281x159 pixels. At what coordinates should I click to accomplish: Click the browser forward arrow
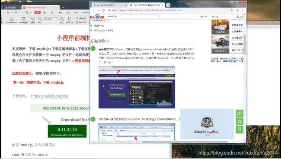tap(99, 10)
